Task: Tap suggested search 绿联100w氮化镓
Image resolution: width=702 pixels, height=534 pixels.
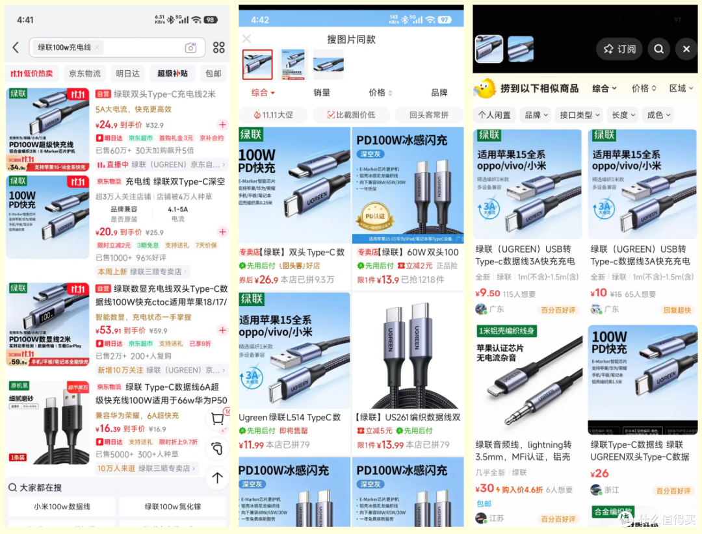Action: [x=173, y=507]
